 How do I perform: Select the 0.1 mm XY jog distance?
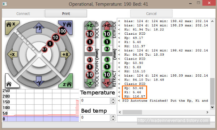44,49
